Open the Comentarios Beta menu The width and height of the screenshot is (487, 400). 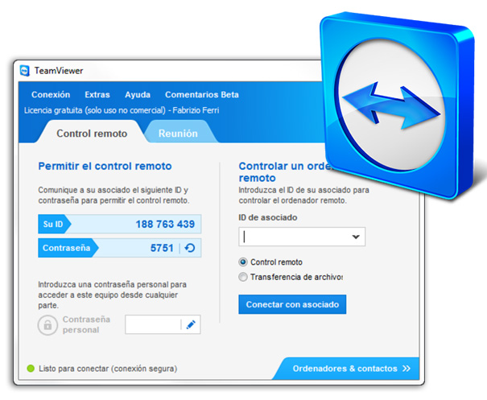(202, 94)
